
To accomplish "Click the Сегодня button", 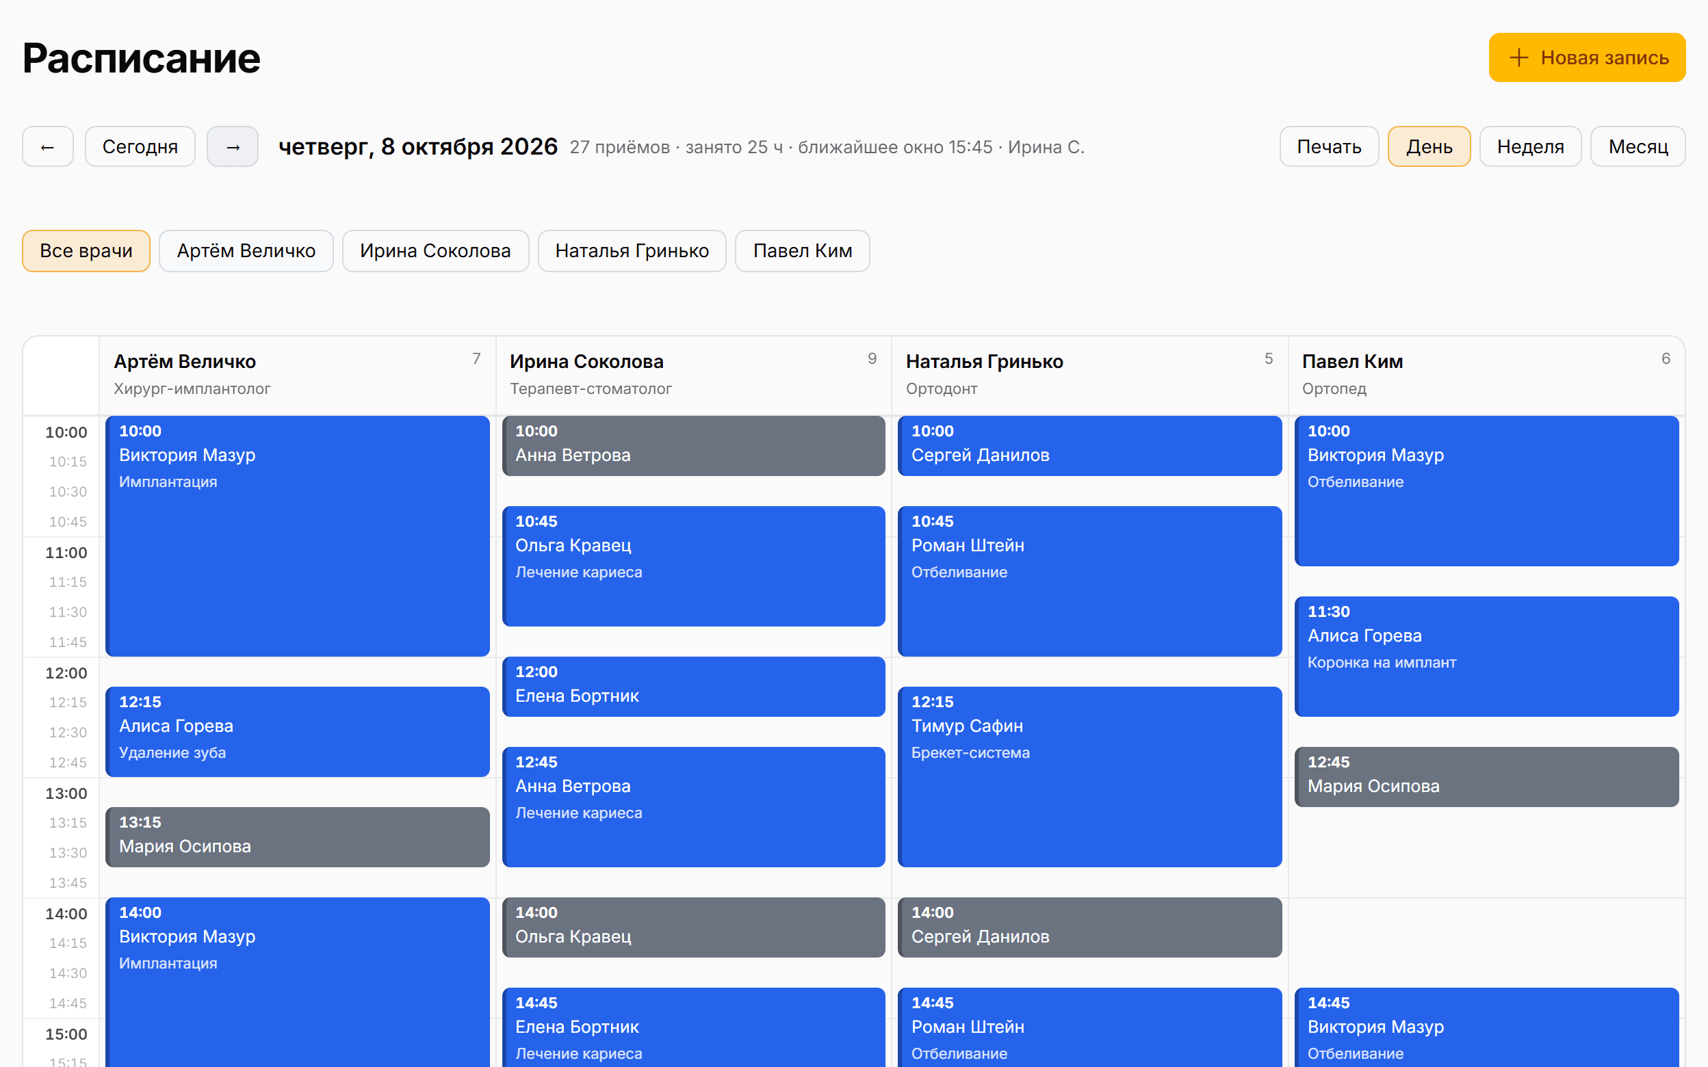I will click(140, 147).
